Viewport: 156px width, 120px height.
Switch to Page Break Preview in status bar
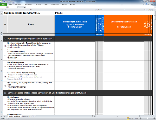pyautogui.click(x=132, y=118)
